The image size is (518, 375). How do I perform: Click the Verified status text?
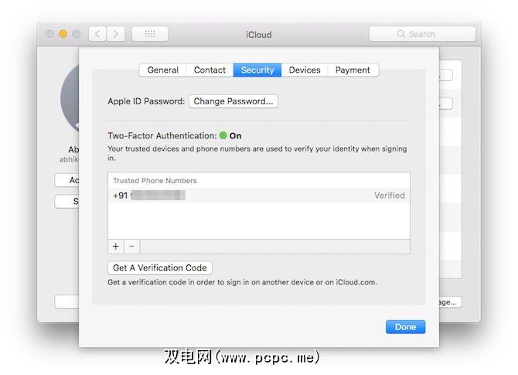(389, 196)
